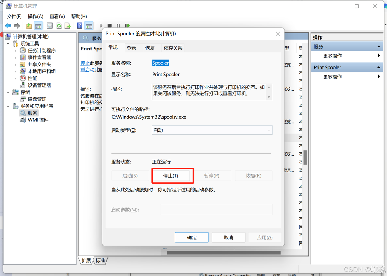Collapse the 服务 section in 操作 pane

click(x=379, y=47)
